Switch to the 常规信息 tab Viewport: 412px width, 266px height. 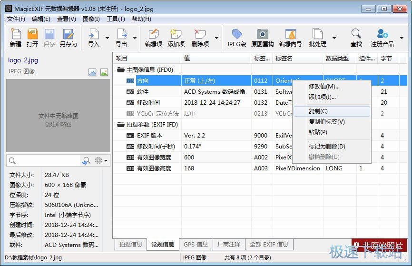coord(163,245)
